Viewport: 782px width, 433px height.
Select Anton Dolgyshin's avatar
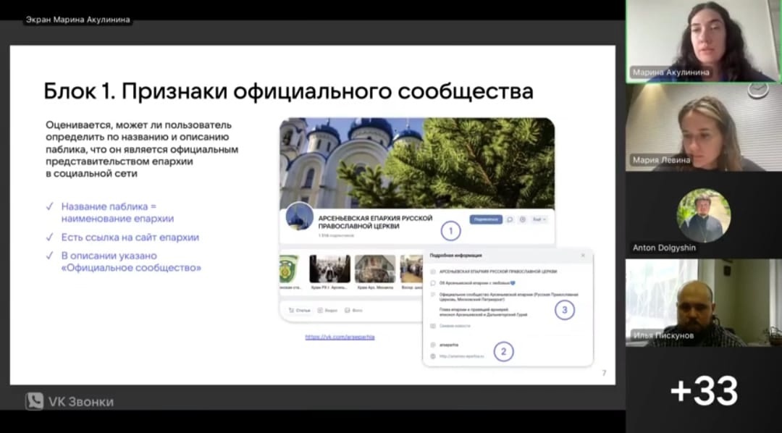tap(703, 216)
